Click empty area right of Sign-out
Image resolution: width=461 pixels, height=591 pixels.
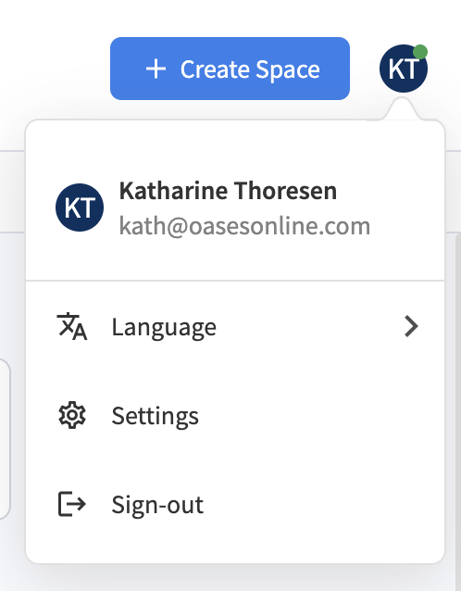(324, 504)
